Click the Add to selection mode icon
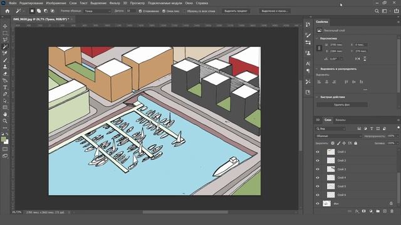Screen dimensions: 401x225 coord(39,11)
